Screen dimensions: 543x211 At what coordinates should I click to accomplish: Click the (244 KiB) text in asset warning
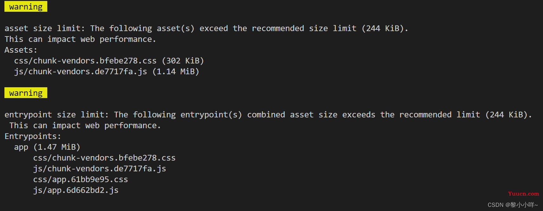click(383, 28)
